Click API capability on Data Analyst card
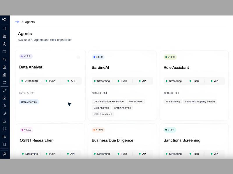This screenshot has height=174, width=233. (x=71, y=81)
